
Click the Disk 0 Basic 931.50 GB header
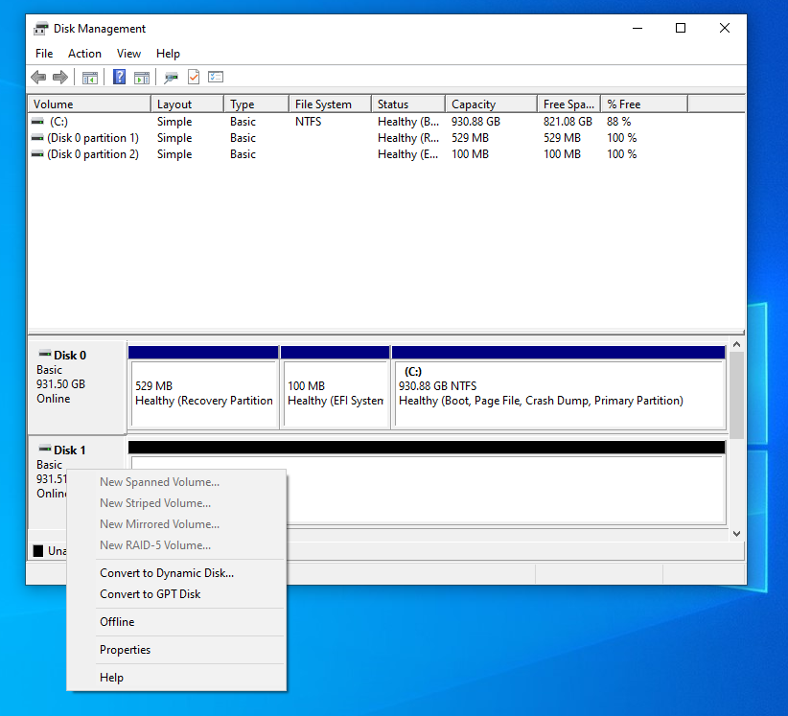[77, 387]
